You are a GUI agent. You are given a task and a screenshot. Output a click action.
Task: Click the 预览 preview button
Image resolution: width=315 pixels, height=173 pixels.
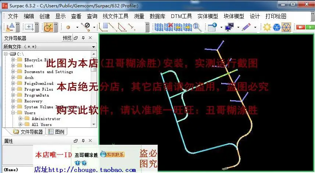[67, 38]
